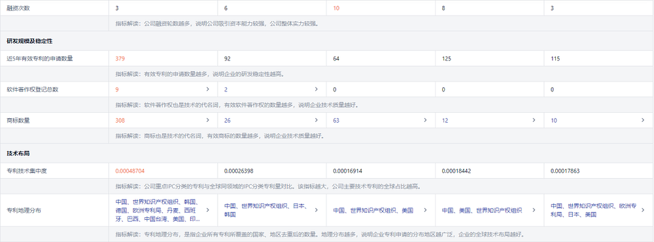Open the patent regions link 中国、美国、世界知识产权组织
The image size is (654, 242).
482,211
